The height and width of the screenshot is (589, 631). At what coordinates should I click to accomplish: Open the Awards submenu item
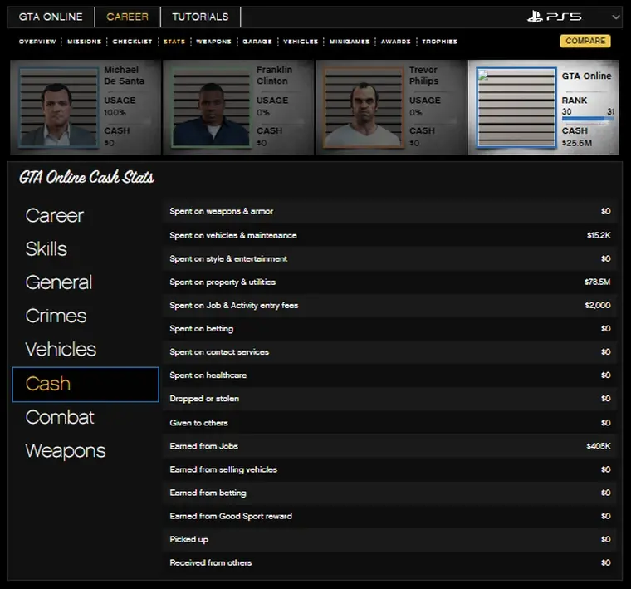(396, 42)
